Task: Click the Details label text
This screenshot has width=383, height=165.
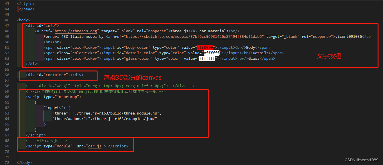Action: 261,53
